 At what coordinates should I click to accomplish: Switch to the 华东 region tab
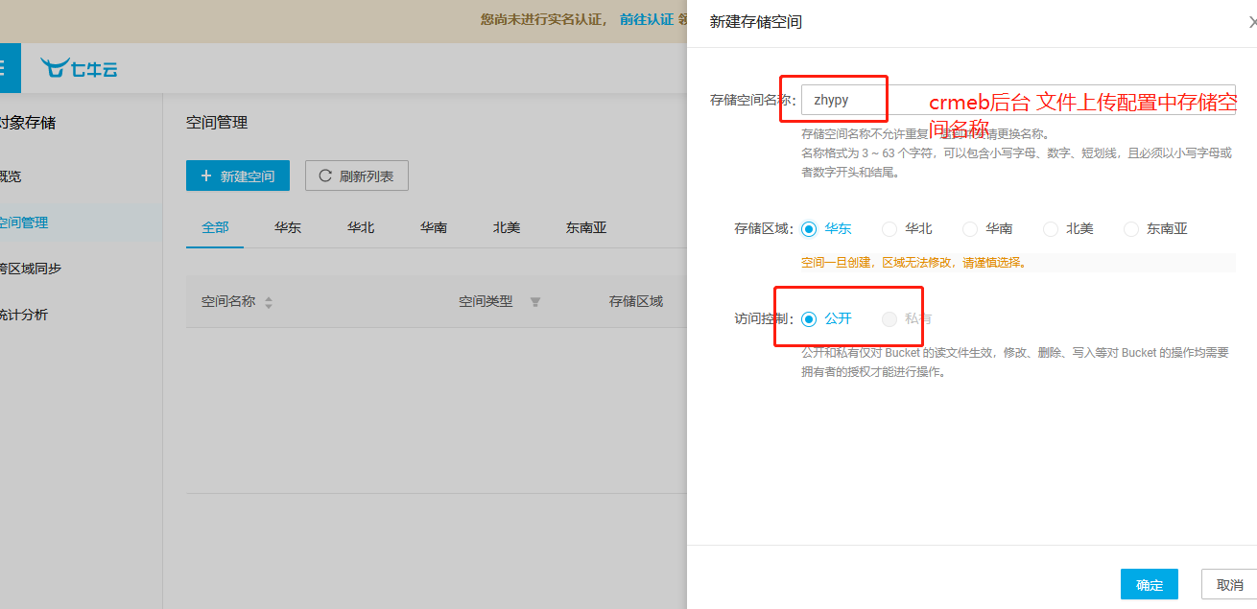tap(288, 228)
